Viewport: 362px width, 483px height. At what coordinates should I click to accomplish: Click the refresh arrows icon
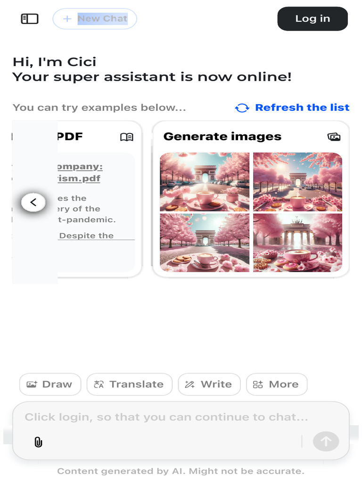pyautogui.click(x=242, y=108)
